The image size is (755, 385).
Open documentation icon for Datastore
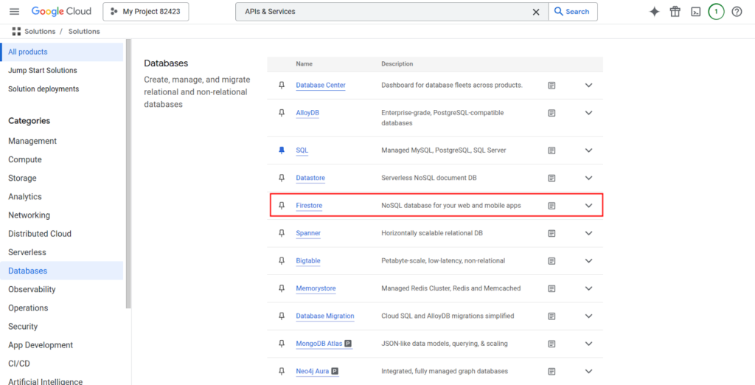(x=552, y=178)
